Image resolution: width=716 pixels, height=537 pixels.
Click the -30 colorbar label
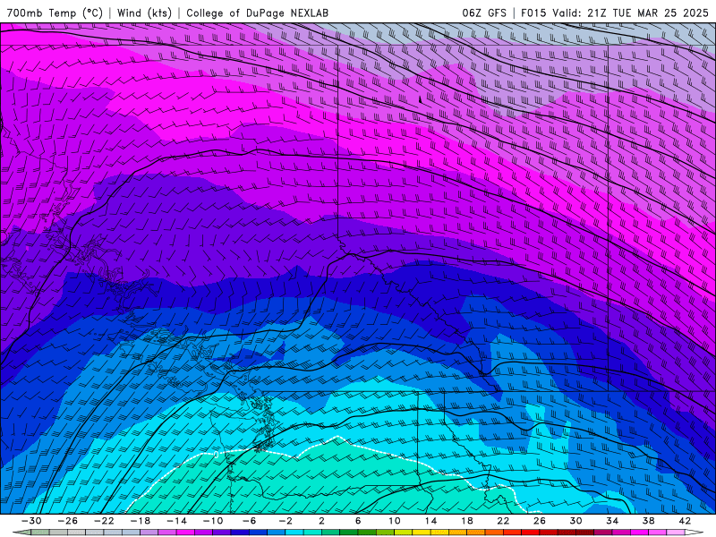(x=31, y=521)
